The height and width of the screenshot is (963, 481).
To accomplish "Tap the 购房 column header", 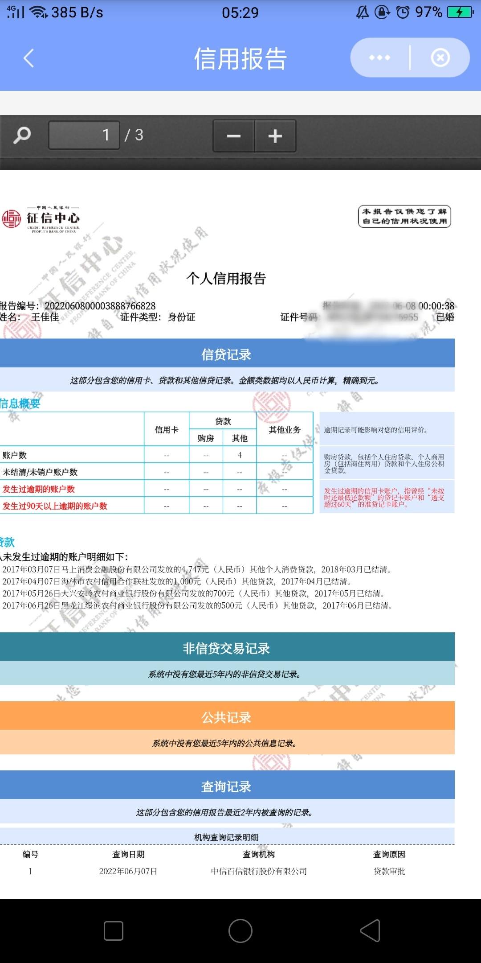I will (x=206, y=438).
